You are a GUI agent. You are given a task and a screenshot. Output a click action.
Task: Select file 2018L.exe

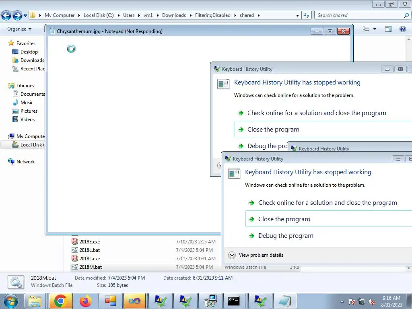click(90, 259)
